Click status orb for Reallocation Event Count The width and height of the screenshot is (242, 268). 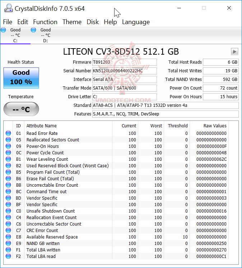(x=8, y=217)
